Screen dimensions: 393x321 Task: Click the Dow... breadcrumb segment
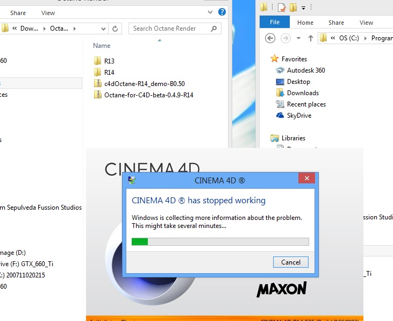point(29,28)
